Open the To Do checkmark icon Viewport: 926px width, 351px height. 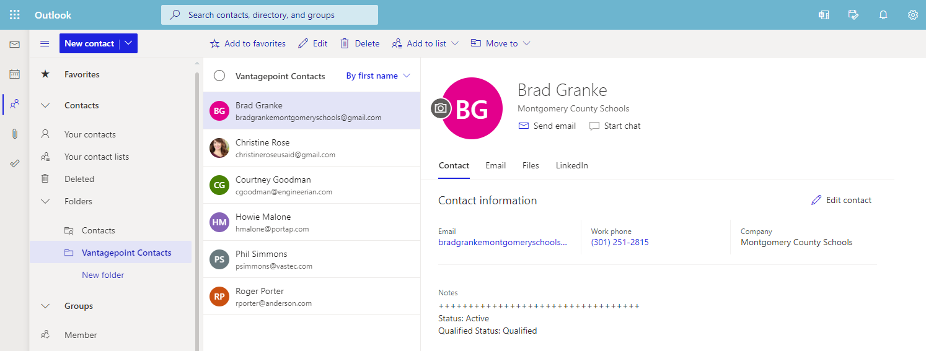(x=15, y=163)
